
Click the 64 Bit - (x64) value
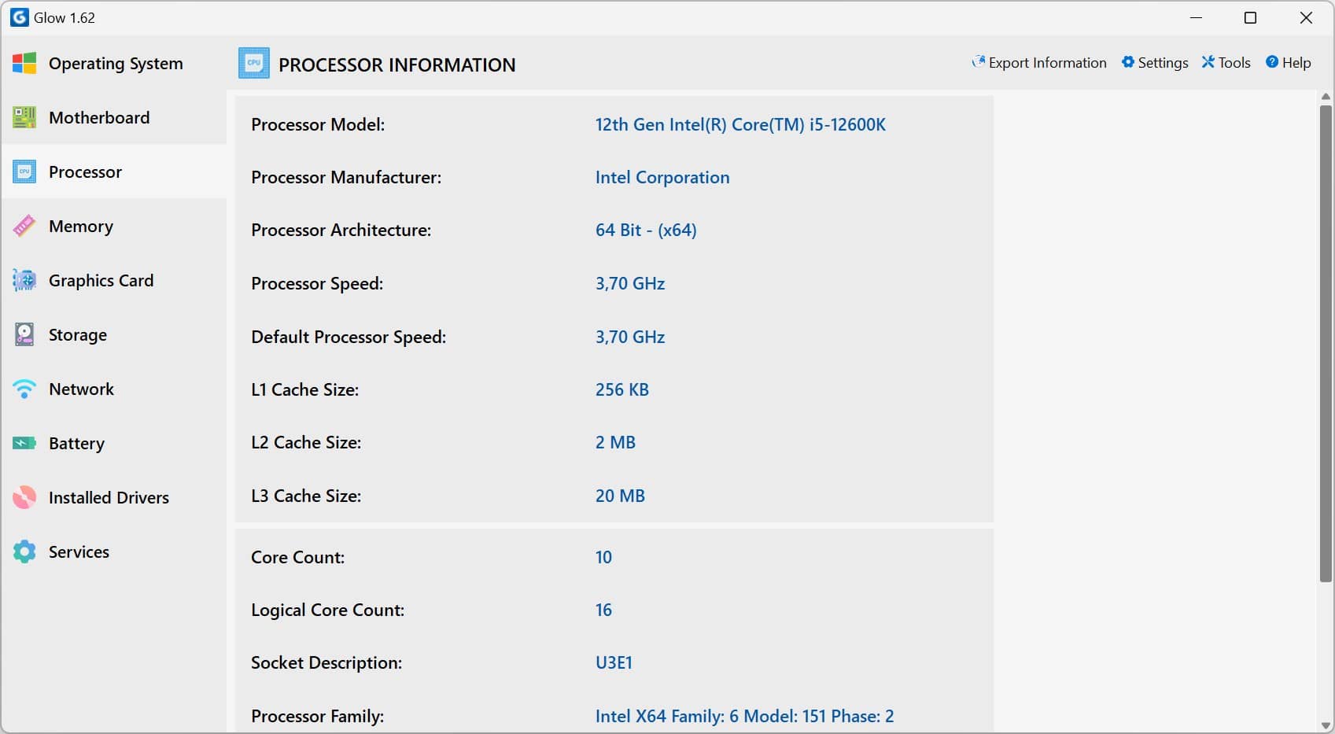[646, 231]
